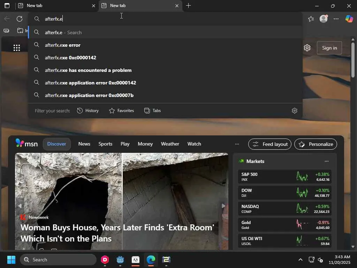
Task: Expand more msn categories ellipsis
Action: point(237,144)
